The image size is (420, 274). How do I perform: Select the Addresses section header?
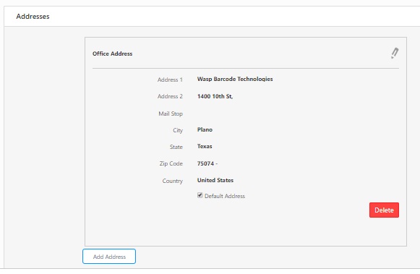[x=33, y=17]
